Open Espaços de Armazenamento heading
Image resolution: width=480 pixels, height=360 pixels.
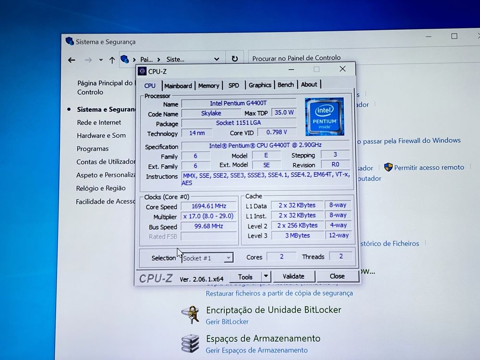[x=263, y=338]
